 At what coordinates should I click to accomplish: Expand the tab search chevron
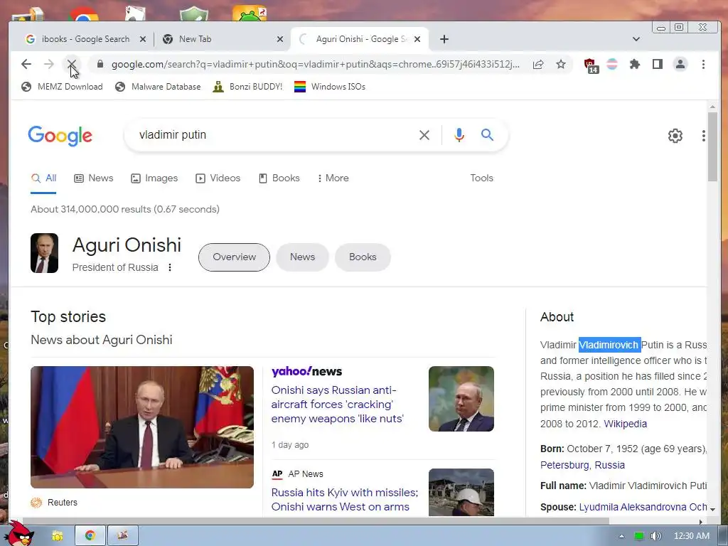coord(636,39)
